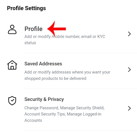Image resolution: width=137 pixels, height=134 pixels.
Task: Click 'shopped products to be delivered' text
Action: point(55,78)
